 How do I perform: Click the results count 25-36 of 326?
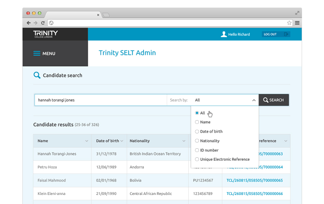(87, 125)
